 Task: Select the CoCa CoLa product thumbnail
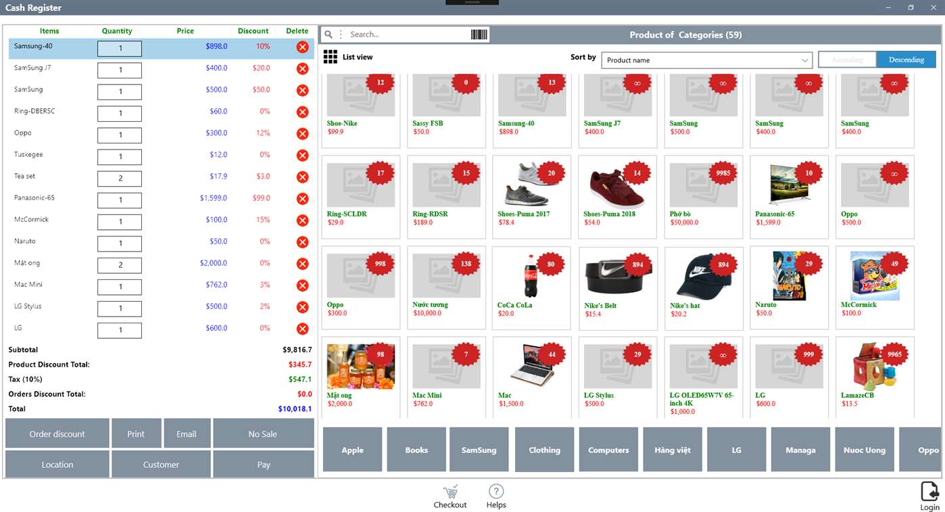pyautogui.click(x=531, y=276)
